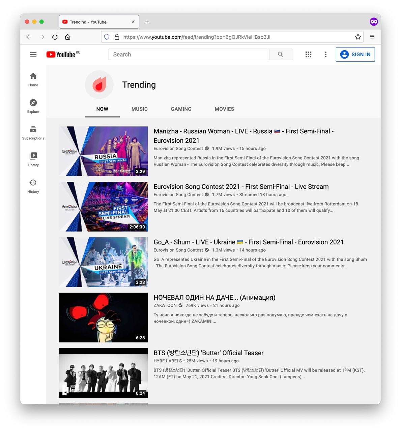Image resolution: width=401 pixels, height=431 pixels.
Task: Bookmark the page with the star icon
Action: (358, 37)
